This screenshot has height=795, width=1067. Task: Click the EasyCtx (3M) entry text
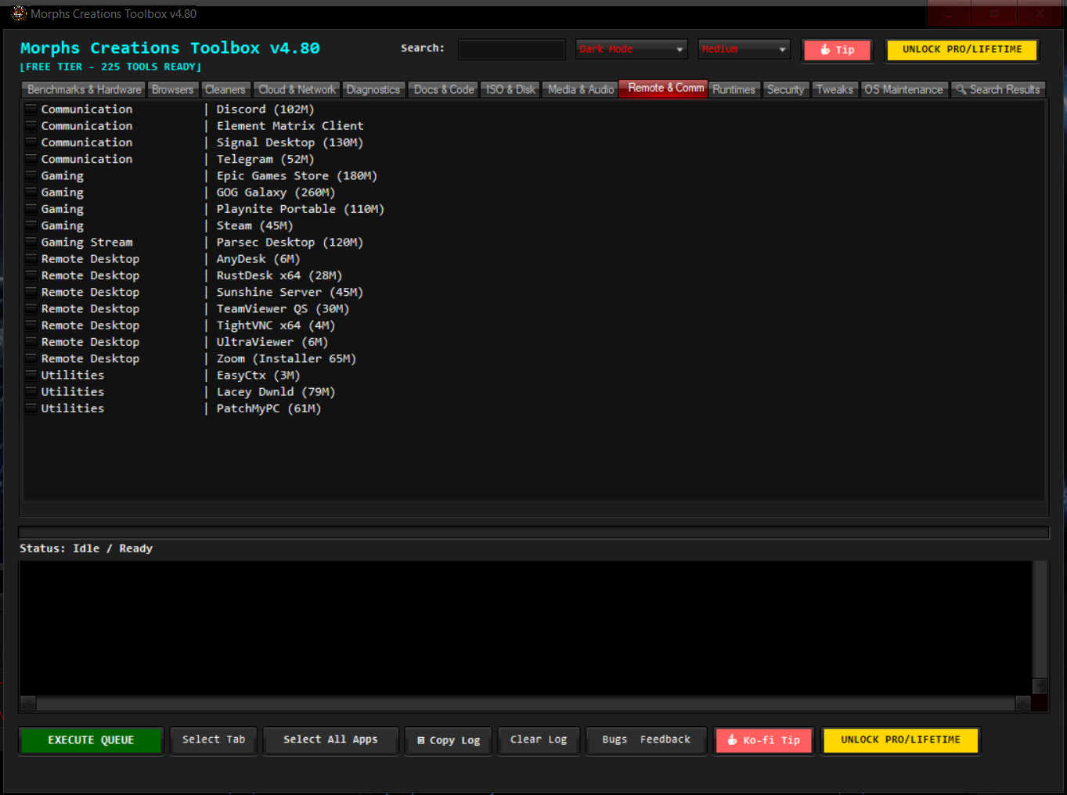click(258, 375)
